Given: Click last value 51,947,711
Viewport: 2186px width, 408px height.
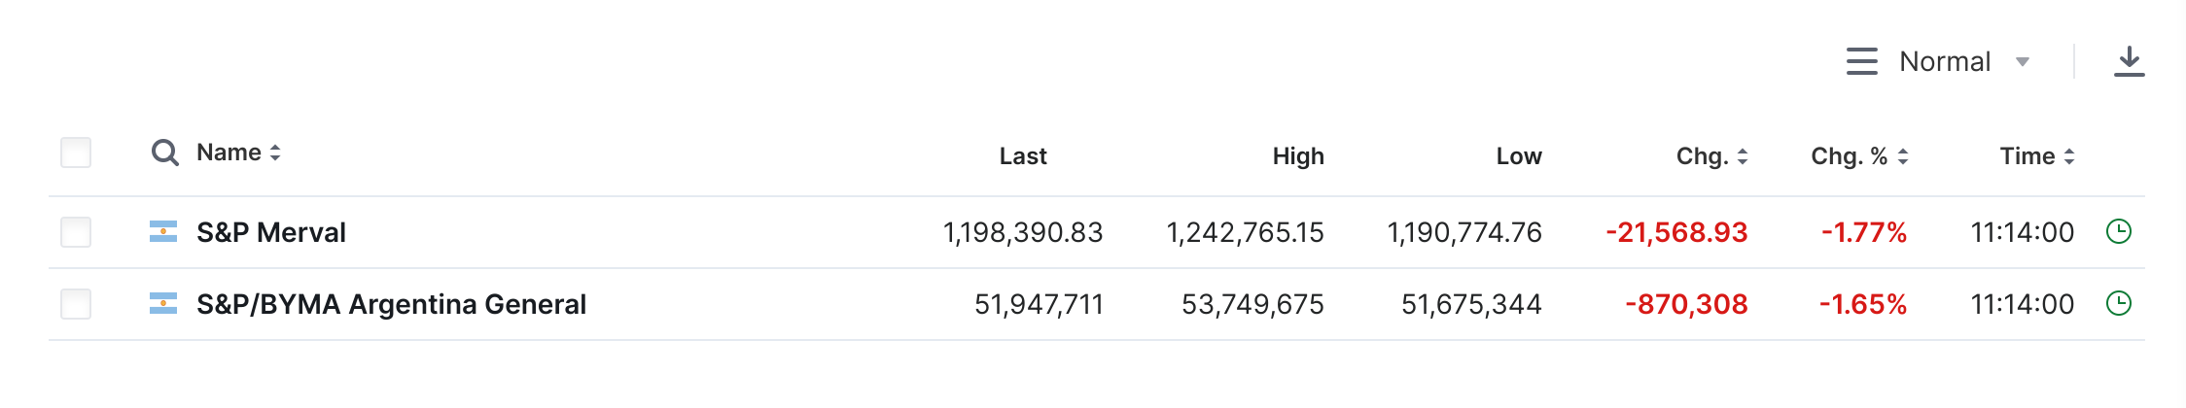Looking at the screenshot, I should tap(1039, 304).
